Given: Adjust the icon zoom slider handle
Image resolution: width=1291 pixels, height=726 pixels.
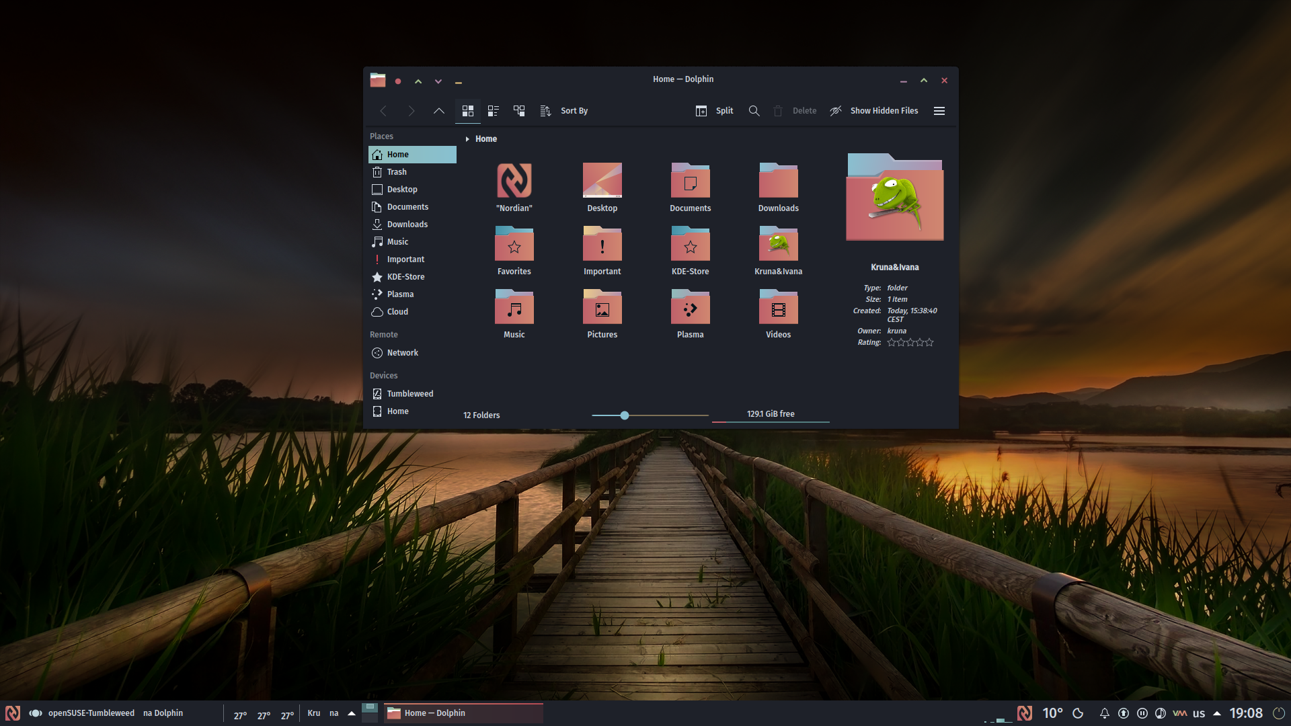Looking at the screenshot, I should (x=625, y=415).
